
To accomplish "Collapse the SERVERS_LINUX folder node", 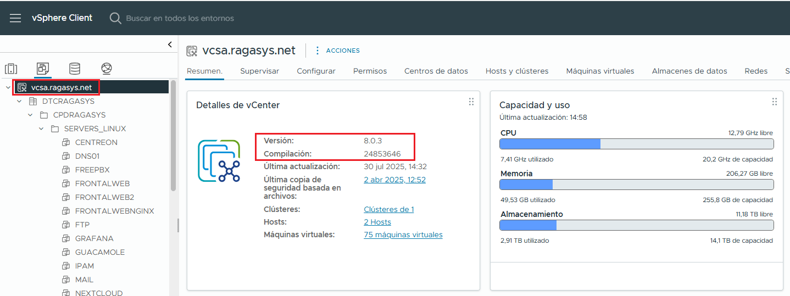I will [41, 129].
